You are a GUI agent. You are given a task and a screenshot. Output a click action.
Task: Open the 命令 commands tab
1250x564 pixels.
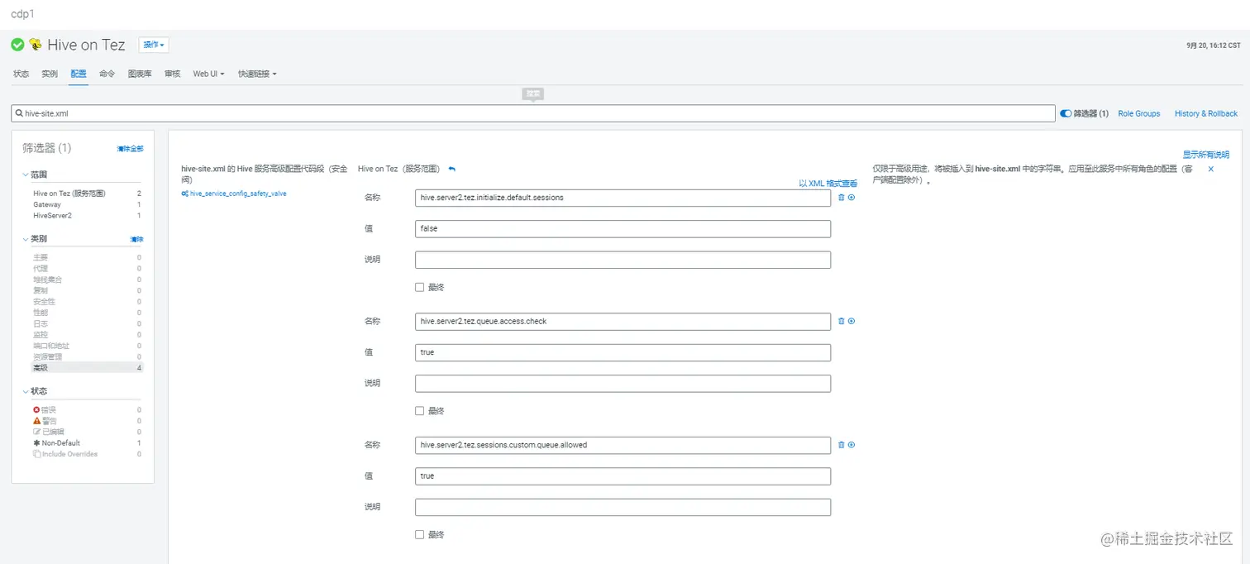pyautogui.click(x=107, y=74)
